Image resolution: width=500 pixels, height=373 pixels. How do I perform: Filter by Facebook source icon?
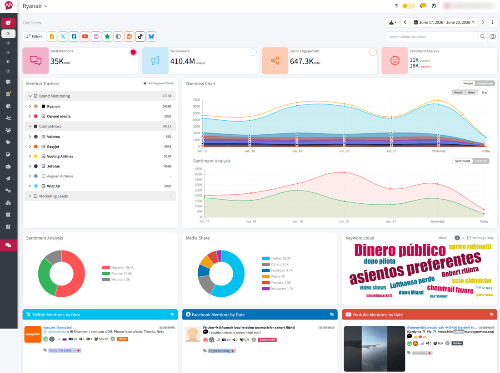click(x=74, y=37)
